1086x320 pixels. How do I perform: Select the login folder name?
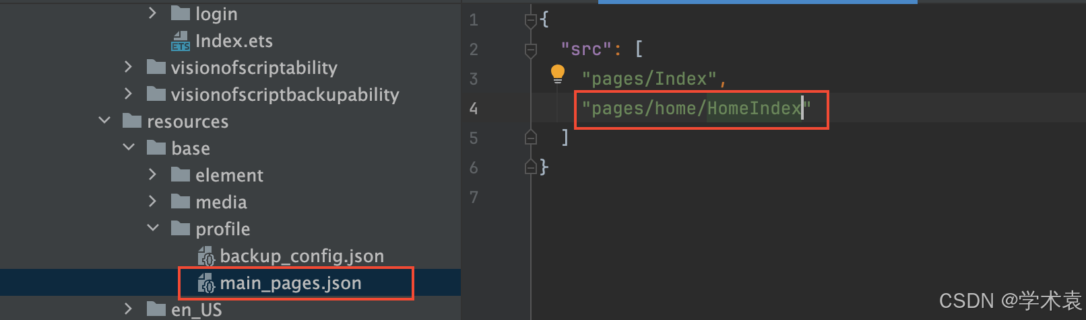(216, 13)
